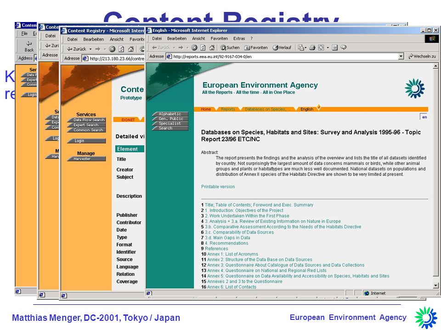Viewport: 441px width, 330px height.
Task: Open the address bar dropdown in English window
Action: click(x=401, y=56)
